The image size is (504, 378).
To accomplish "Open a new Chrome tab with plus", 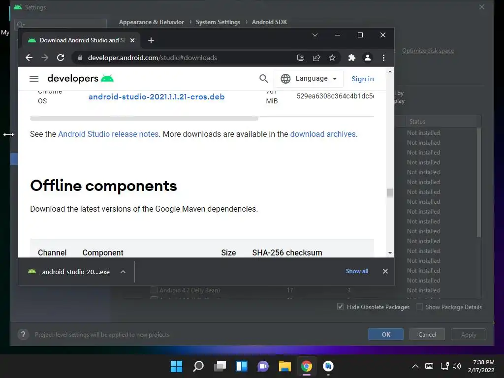I will tap(151, 40).
